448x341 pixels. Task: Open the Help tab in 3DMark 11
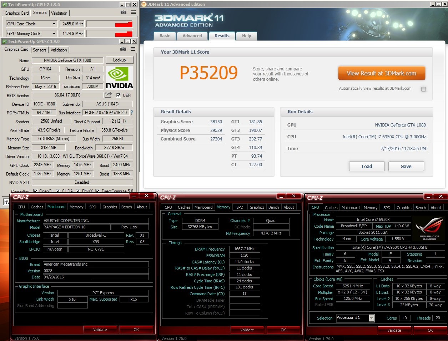click(247, 36)
